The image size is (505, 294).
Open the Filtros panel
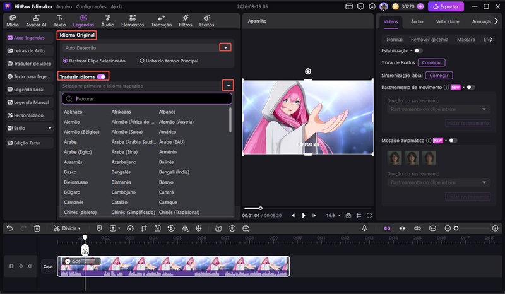pos(186,21)
